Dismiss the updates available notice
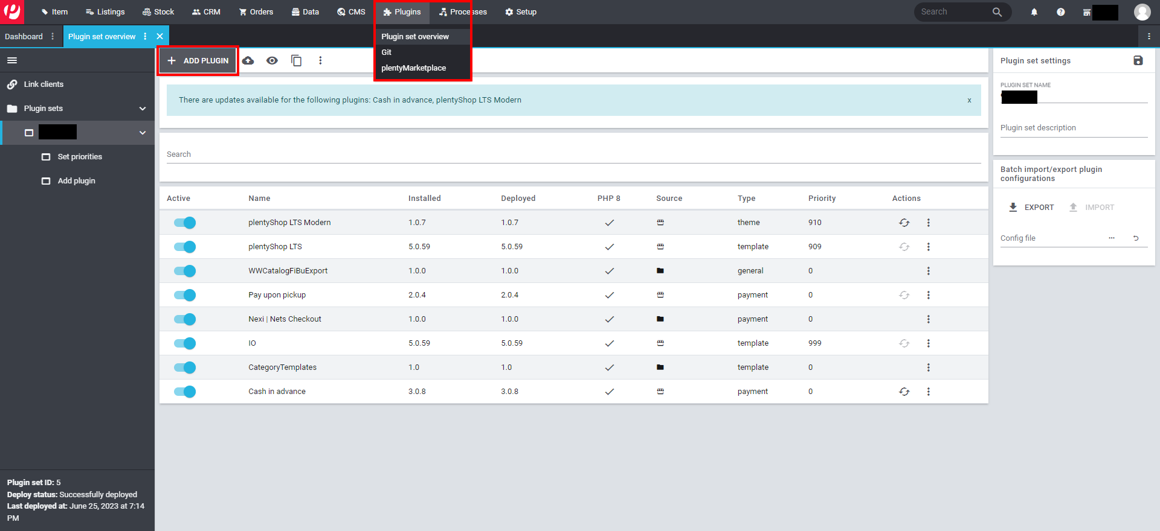The image size is (1160, 531). 969,100
